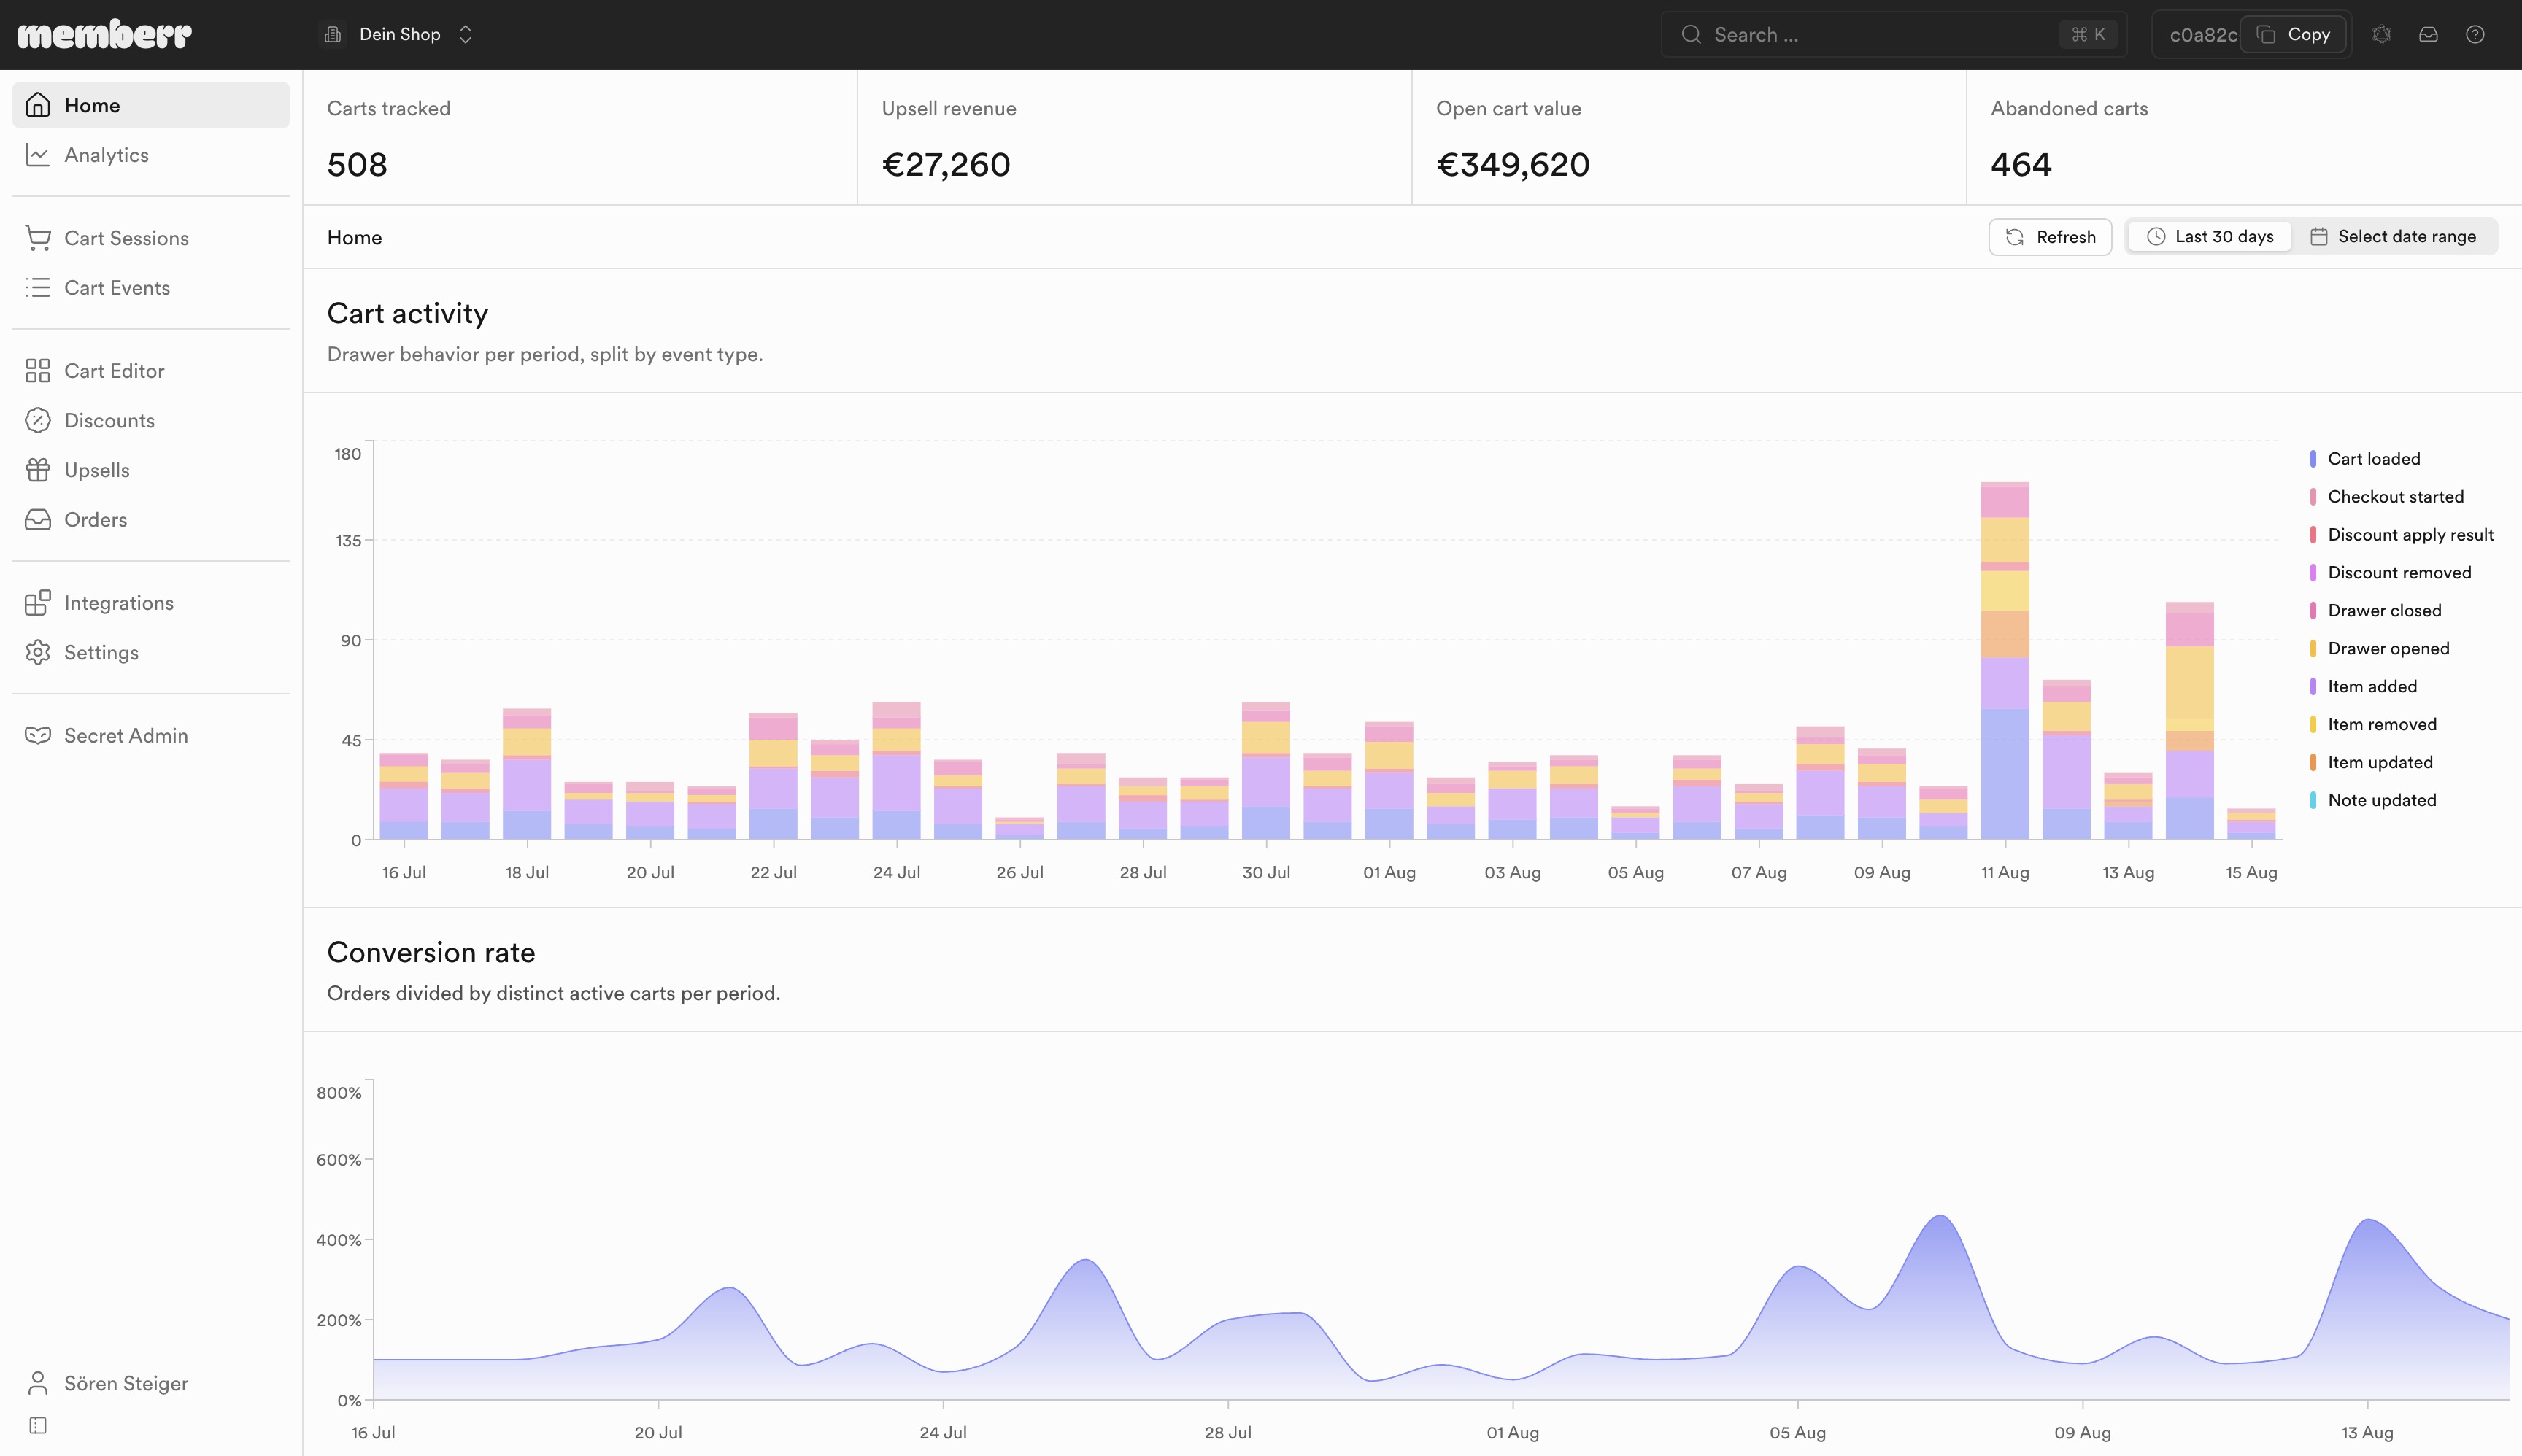Expand the Dein Shop store switcher
2522x1456 pixels.
coord(398,35)
